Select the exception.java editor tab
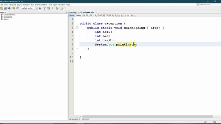The image size is (221, 124). point(88,12)
